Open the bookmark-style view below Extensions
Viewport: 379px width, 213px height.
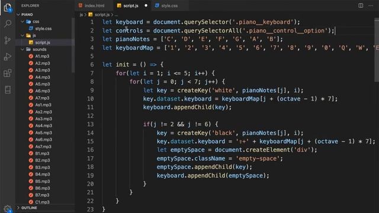point(8,89)
